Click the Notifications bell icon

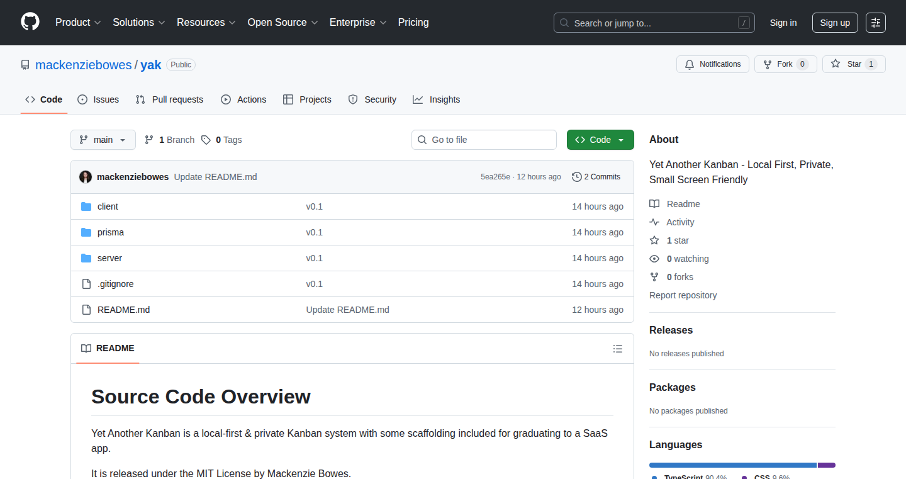pos(690,64)
